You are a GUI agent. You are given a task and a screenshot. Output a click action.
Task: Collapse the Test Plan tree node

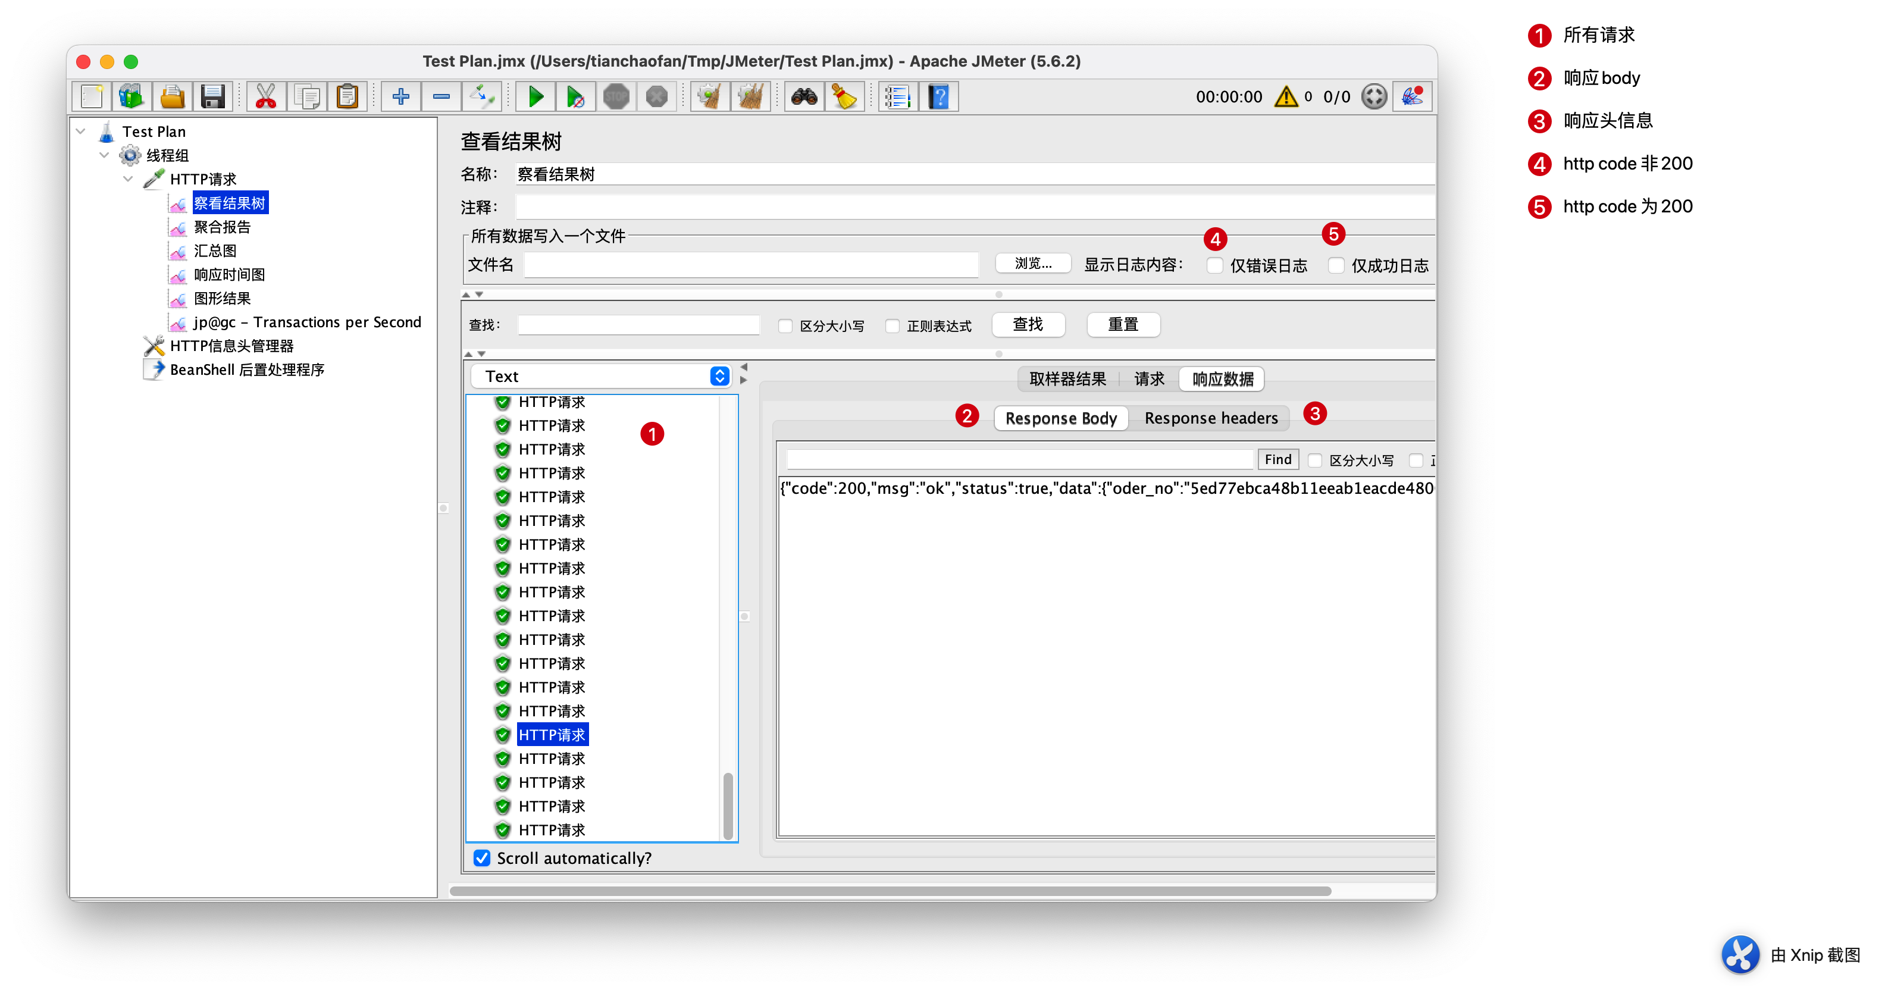82,131
